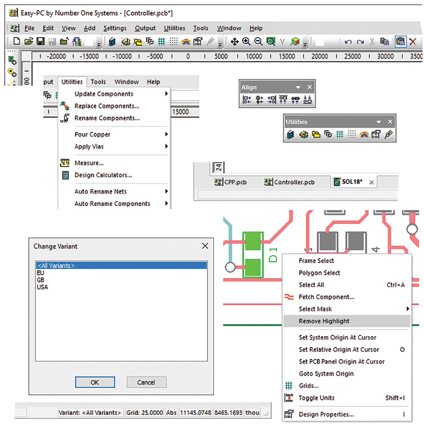424x428 pixels.
Task: Create a new design with the blank page icon
Action: [17, 42]
